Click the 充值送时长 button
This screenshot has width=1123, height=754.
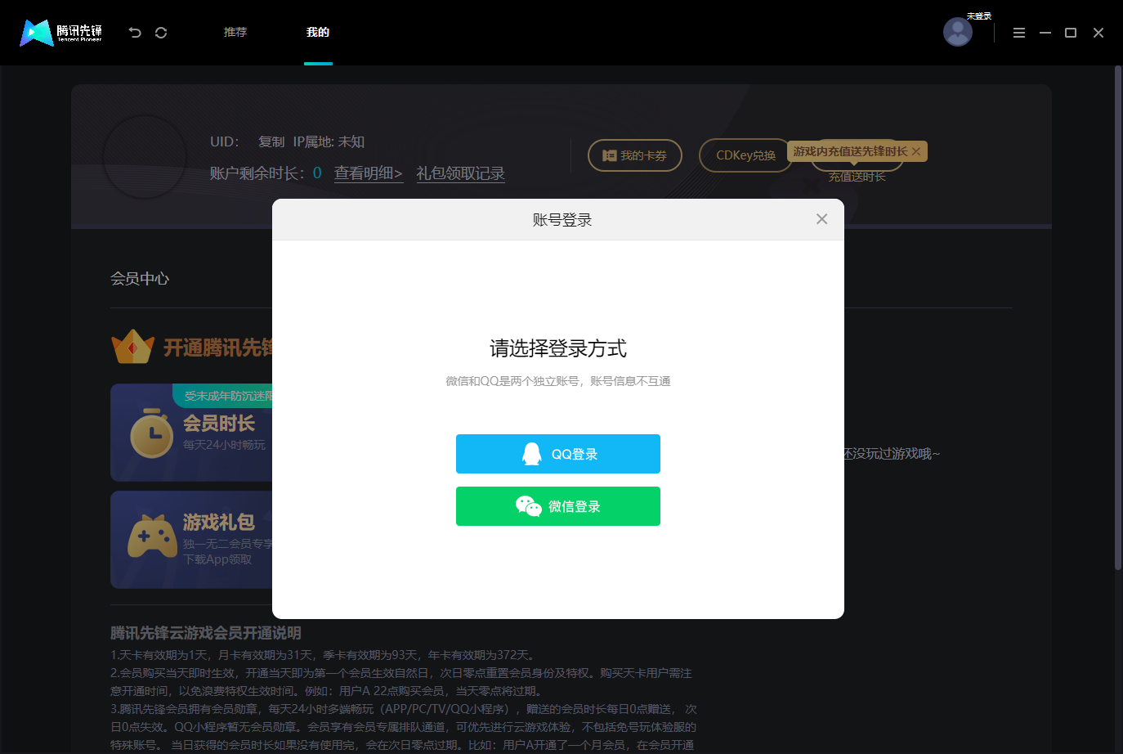pyautogui.click(x=857, y=176)
